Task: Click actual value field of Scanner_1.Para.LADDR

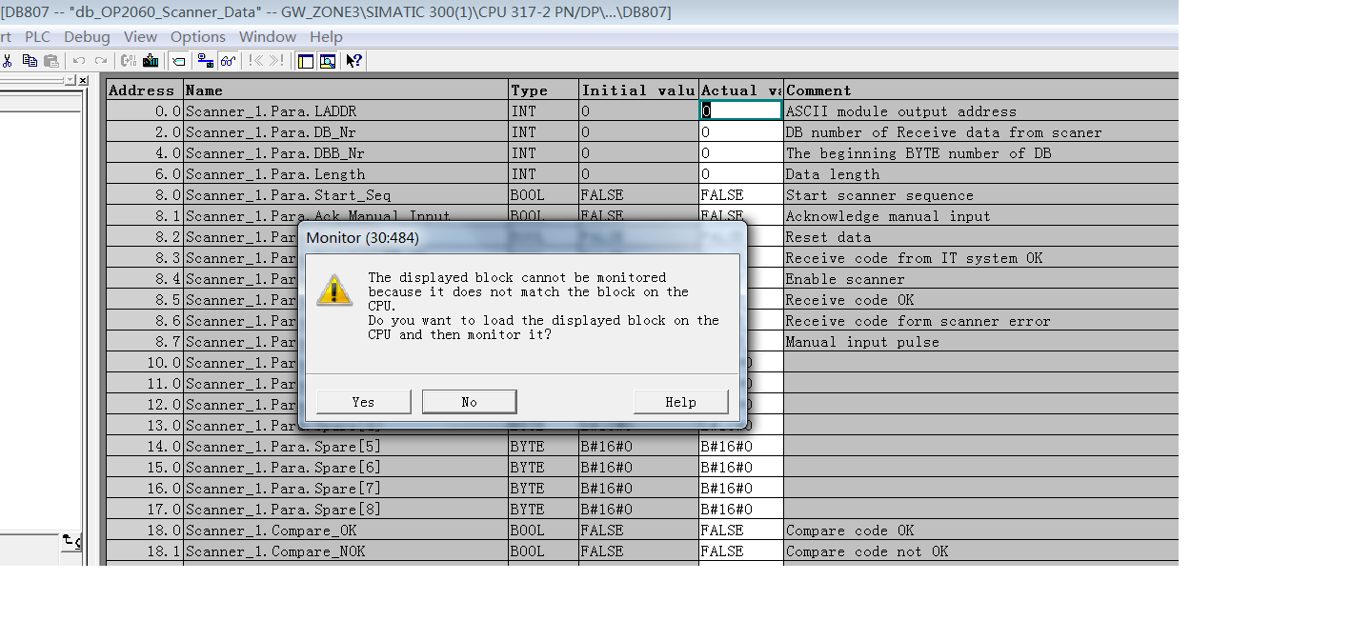Action: click(x=741, y=110)
